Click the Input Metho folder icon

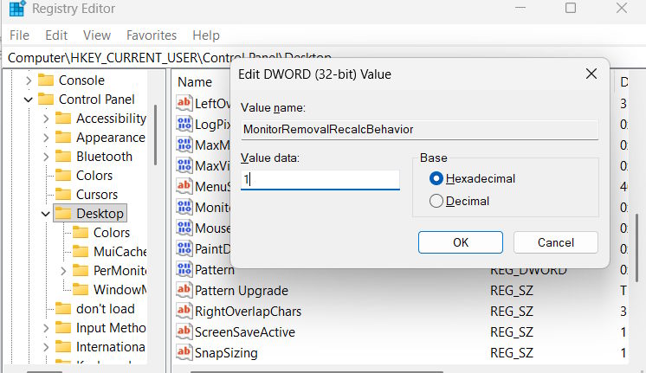point(63,328)
